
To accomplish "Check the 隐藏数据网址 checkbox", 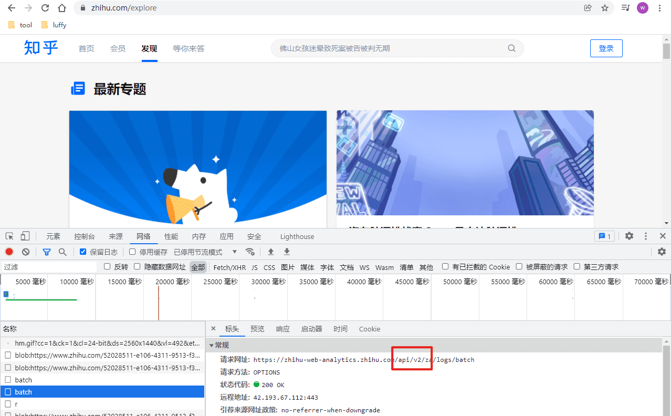I will 137,267.
